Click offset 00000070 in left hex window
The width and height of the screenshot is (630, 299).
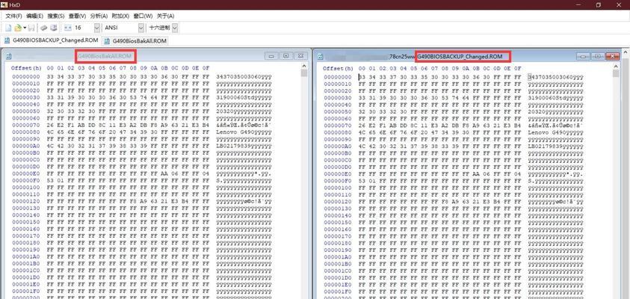click(x=26, y=125)
